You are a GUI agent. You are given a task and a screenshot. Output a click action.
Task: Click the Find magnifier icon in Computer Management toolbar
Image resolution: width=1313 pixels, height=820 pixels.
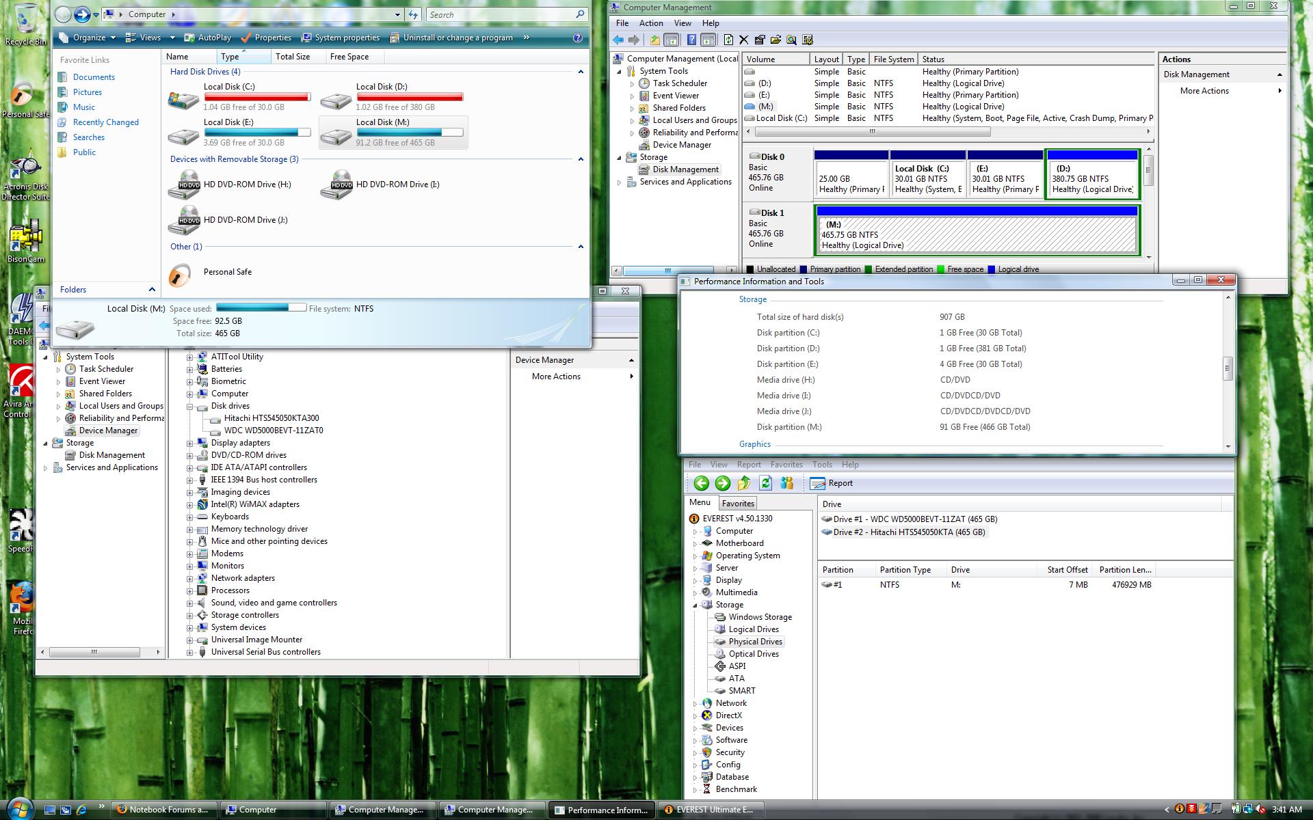[791, 40]
